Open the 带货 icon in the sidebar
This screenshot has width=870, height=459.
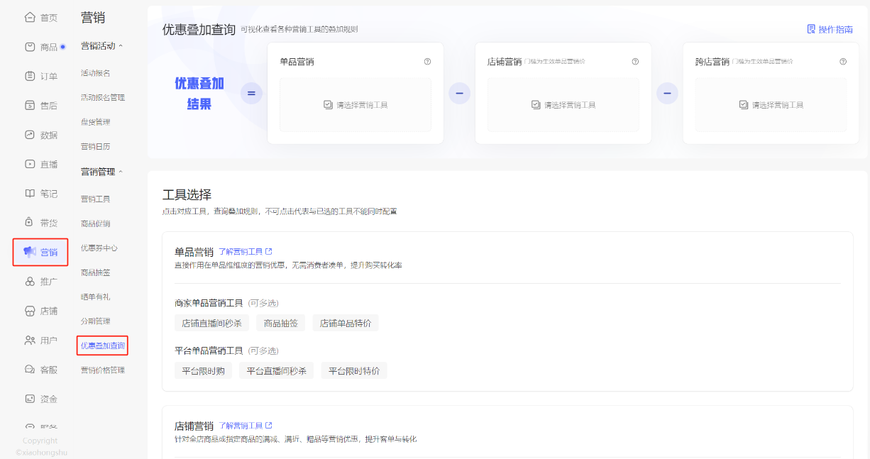pos(30,222)
